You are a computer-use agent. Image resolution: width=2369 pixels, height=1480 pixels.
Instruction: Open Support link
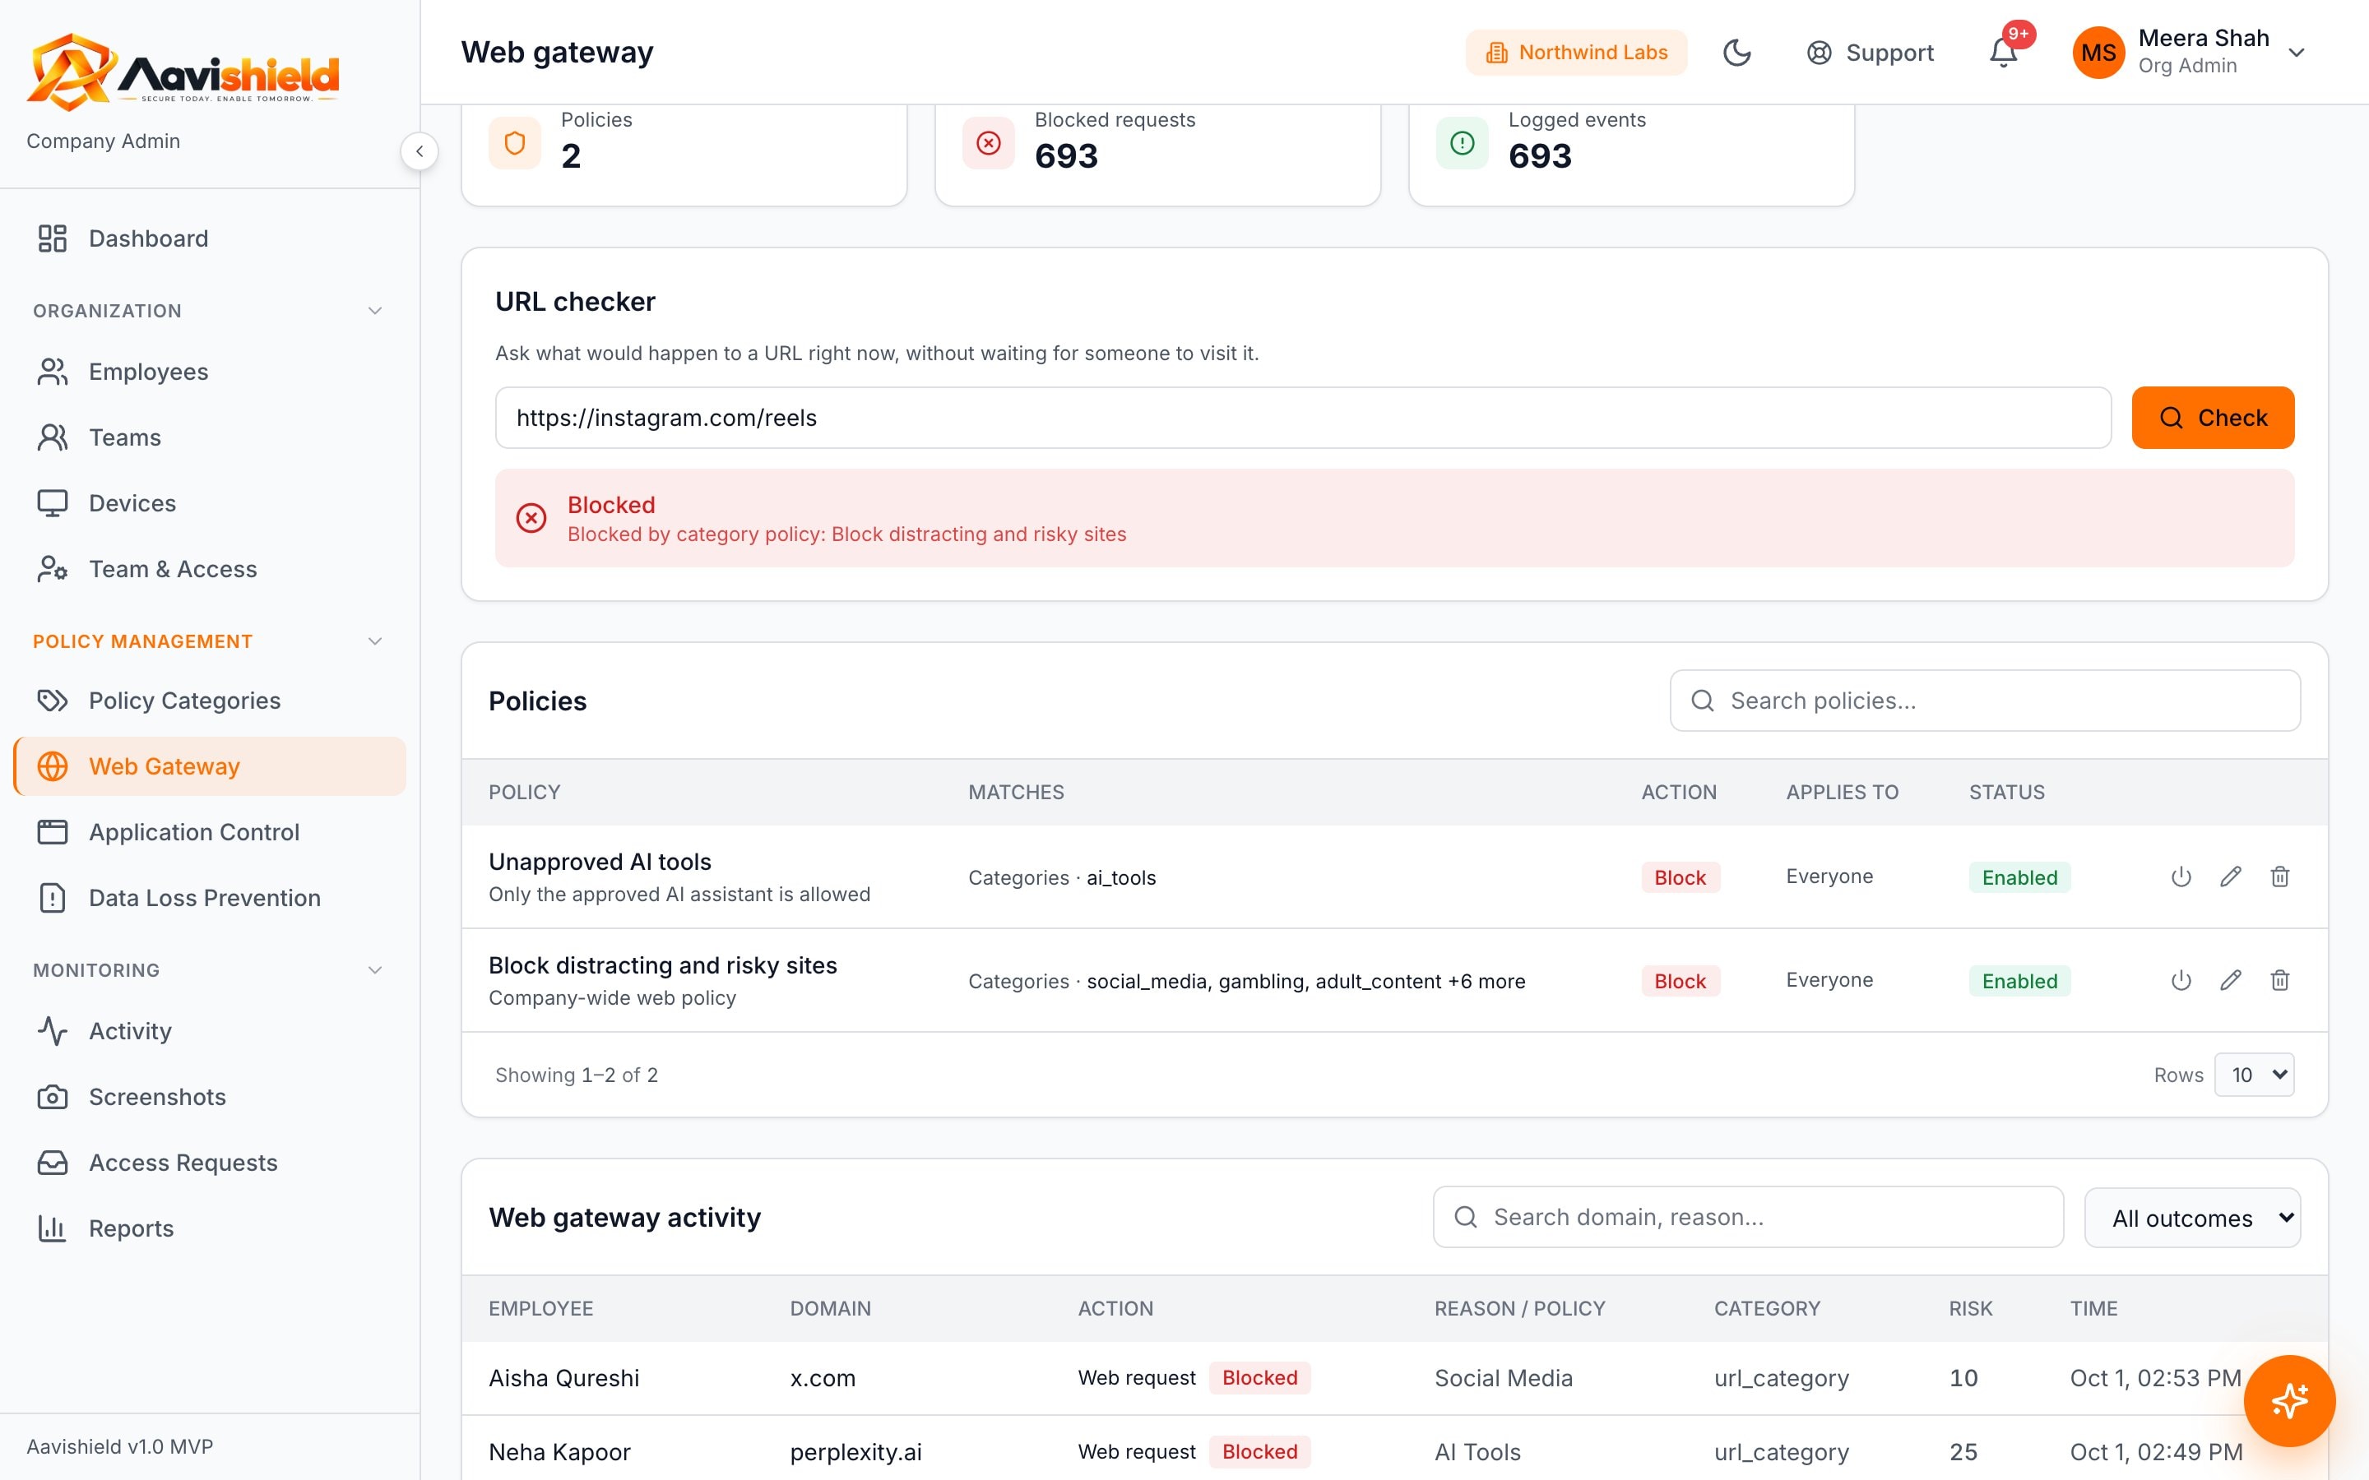(1870, 53)
